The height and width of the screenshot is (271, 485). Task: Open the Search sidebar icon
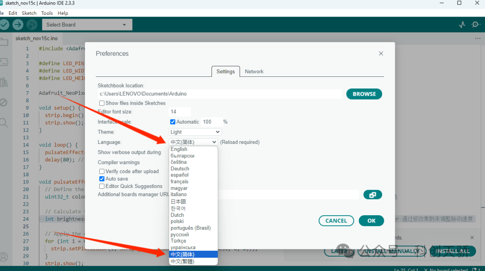(4, 123)
